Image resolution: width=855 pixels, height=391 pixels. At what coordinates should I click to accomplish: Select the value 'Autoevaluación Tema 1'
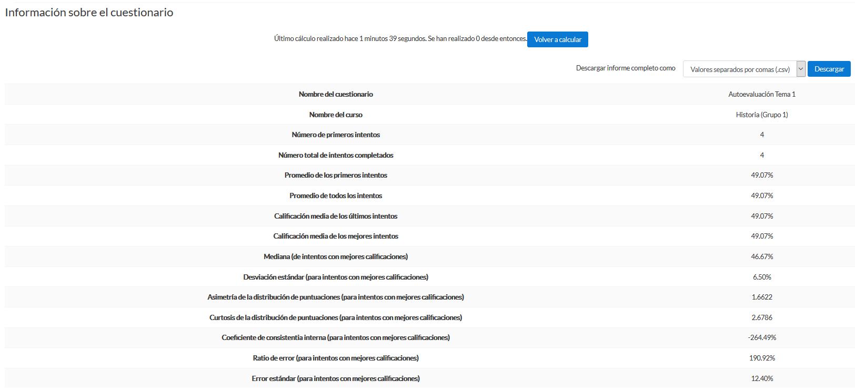tap(762, 94)
